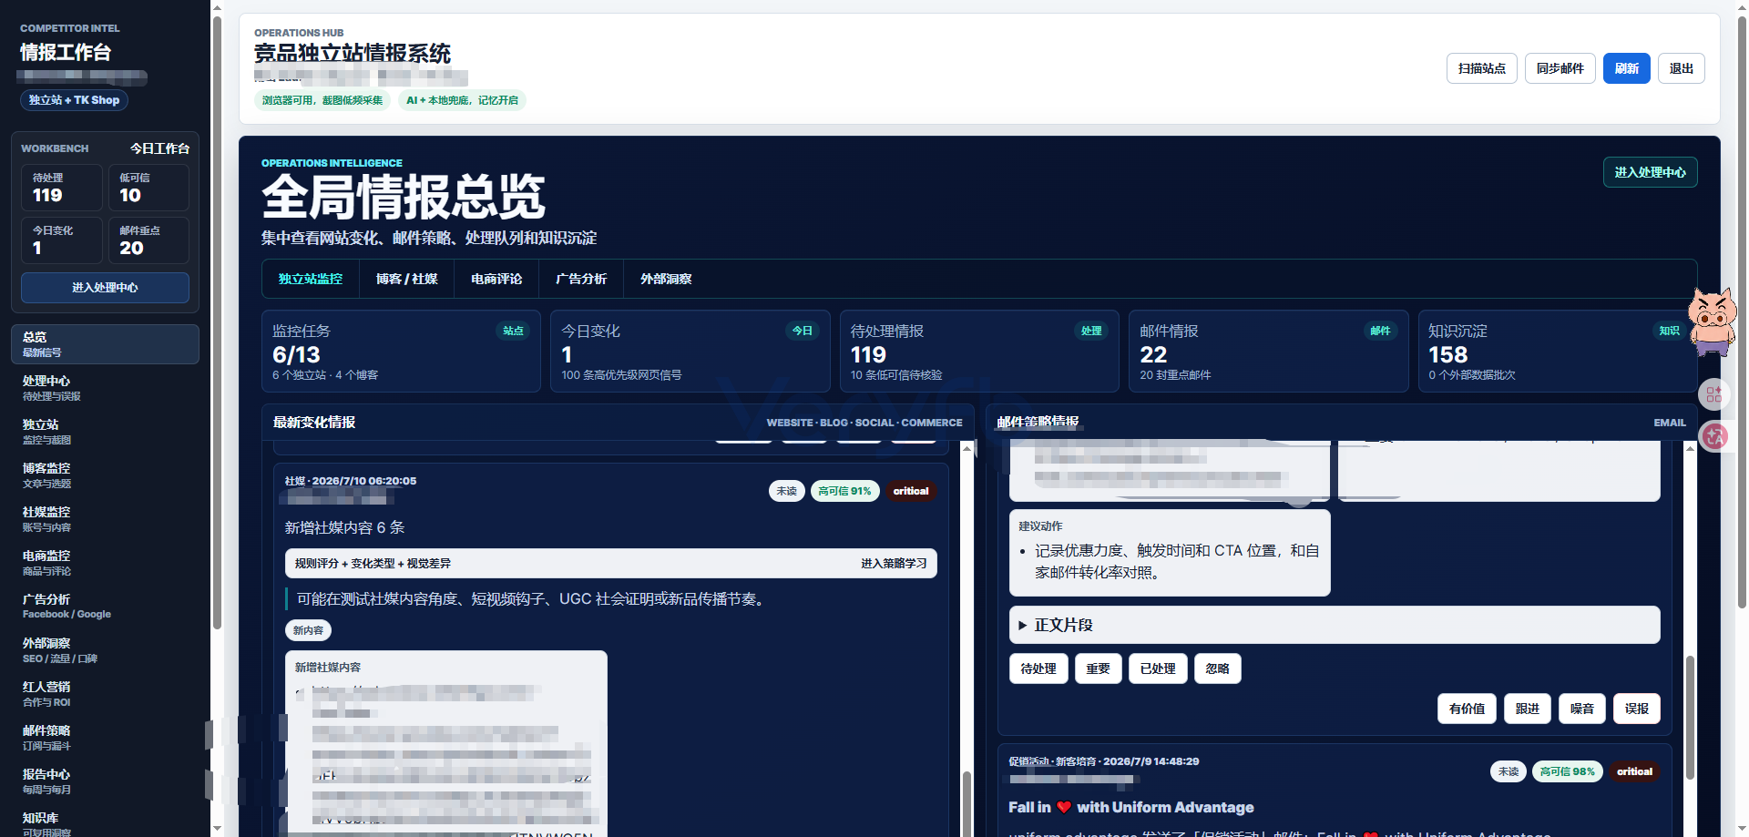Click the critical label on email item

tap(1634, 771)
